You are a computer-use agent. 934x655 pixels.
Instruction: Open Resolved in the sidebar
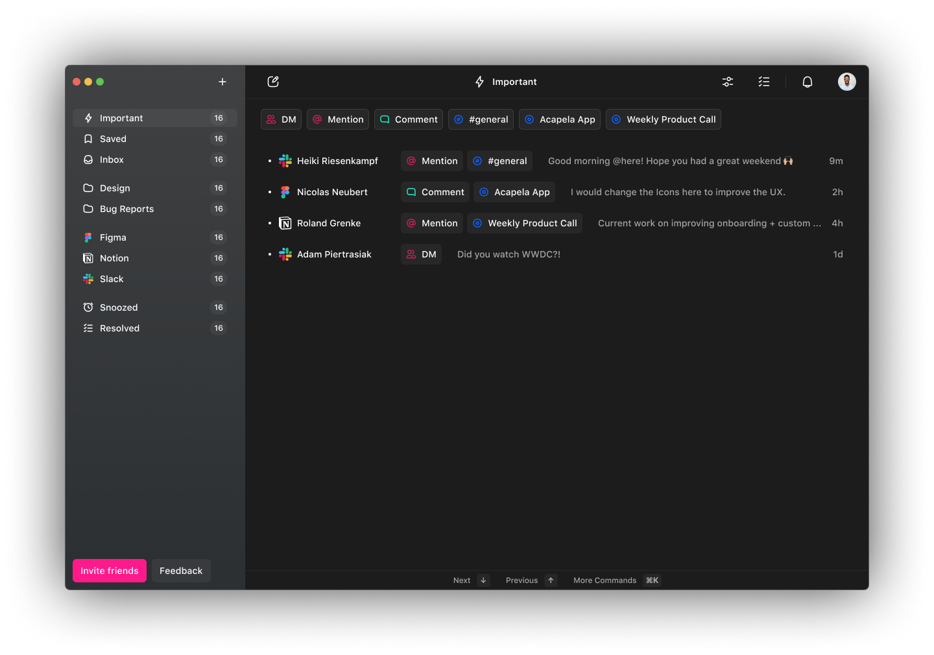coord(155,328)
